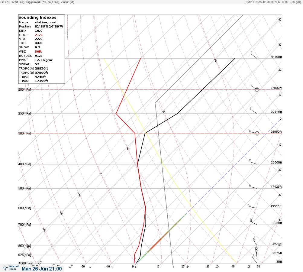Click the wind barb at 30ft
303x272 pixels.
255,259
